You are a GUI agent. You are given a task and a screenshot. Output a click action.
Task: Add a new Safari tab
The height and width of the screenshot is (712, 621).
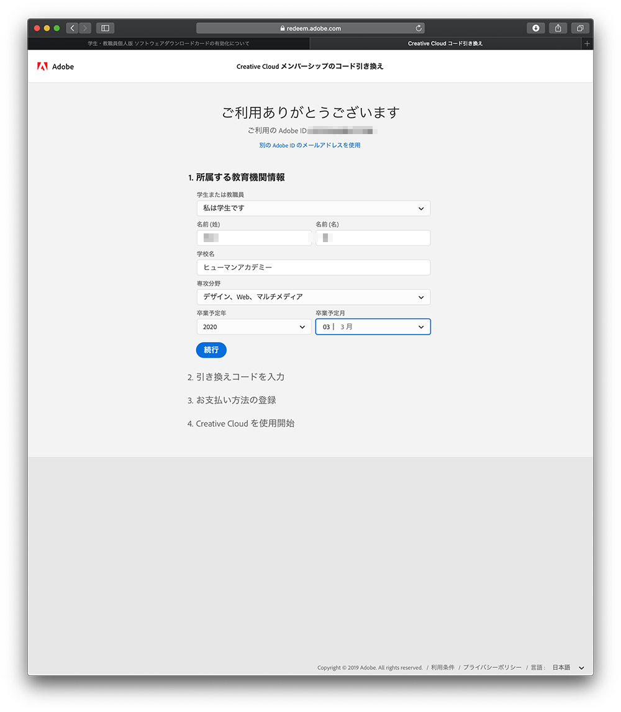click(587, 43)
